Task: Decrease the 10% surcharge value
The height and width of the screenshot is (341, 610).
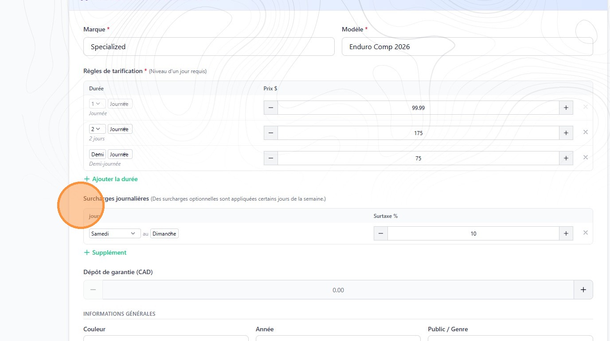Action: tap(381, 233)
